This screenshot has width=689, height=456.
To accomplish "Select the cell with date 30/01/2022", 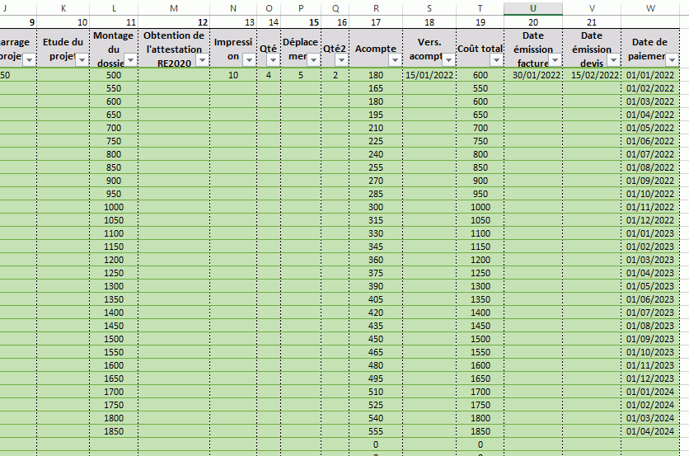I will [533, 75].
